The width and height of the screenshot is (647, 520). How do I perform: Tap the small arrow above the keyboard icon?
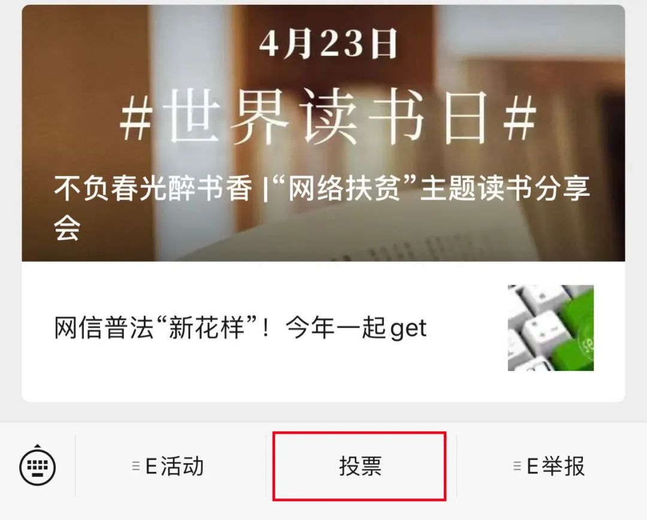tap(38, 446)
